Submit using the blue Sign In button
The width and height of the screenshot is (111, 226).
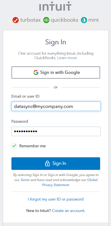tap(56, 163)
